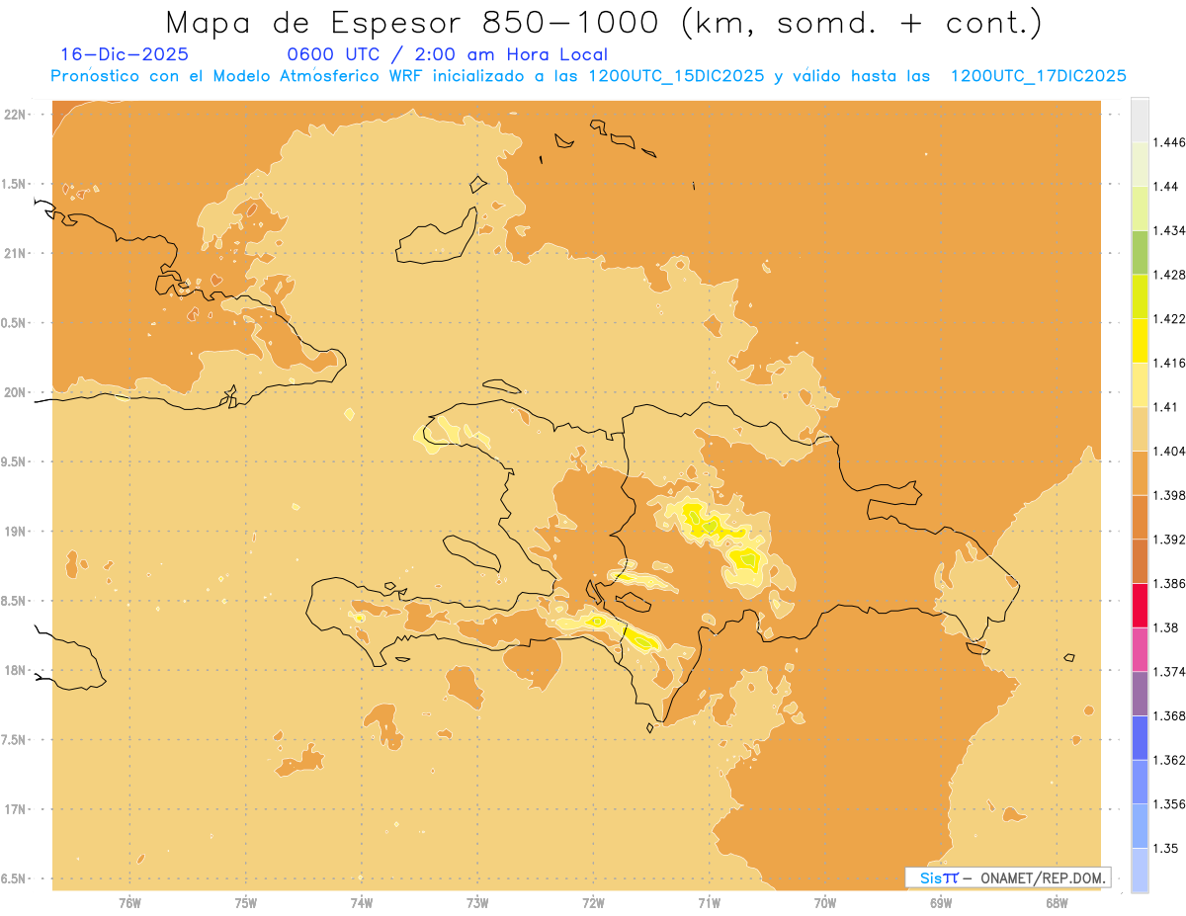
Task: Click the time text '0600 UTC / 2:00 am Hora Local'
Action: click(447, 54)
